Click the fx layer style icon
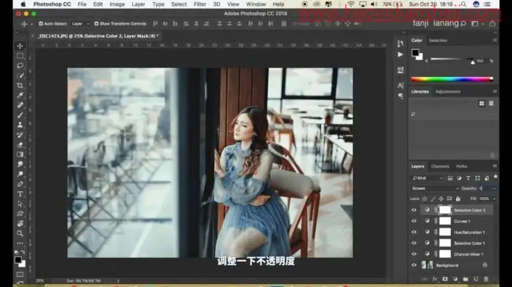This screenshot has width=512, height=287. click(434, 279)
